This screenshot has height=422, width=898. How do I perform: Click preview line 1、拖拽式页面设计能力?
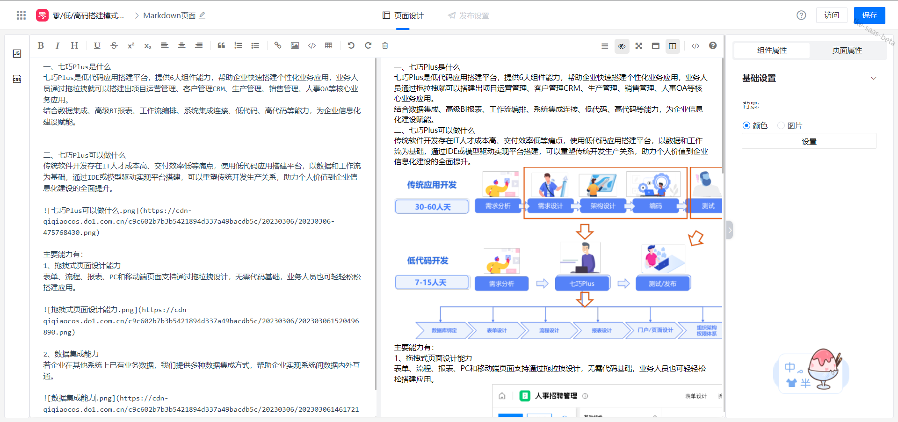[x=433, y=358]
